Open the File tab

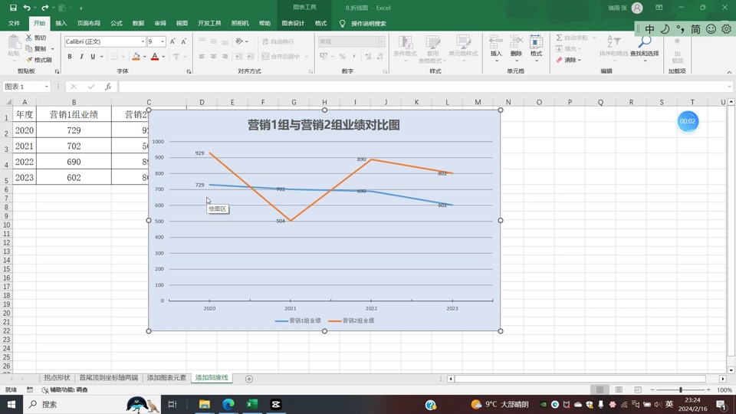coord(14,23)
